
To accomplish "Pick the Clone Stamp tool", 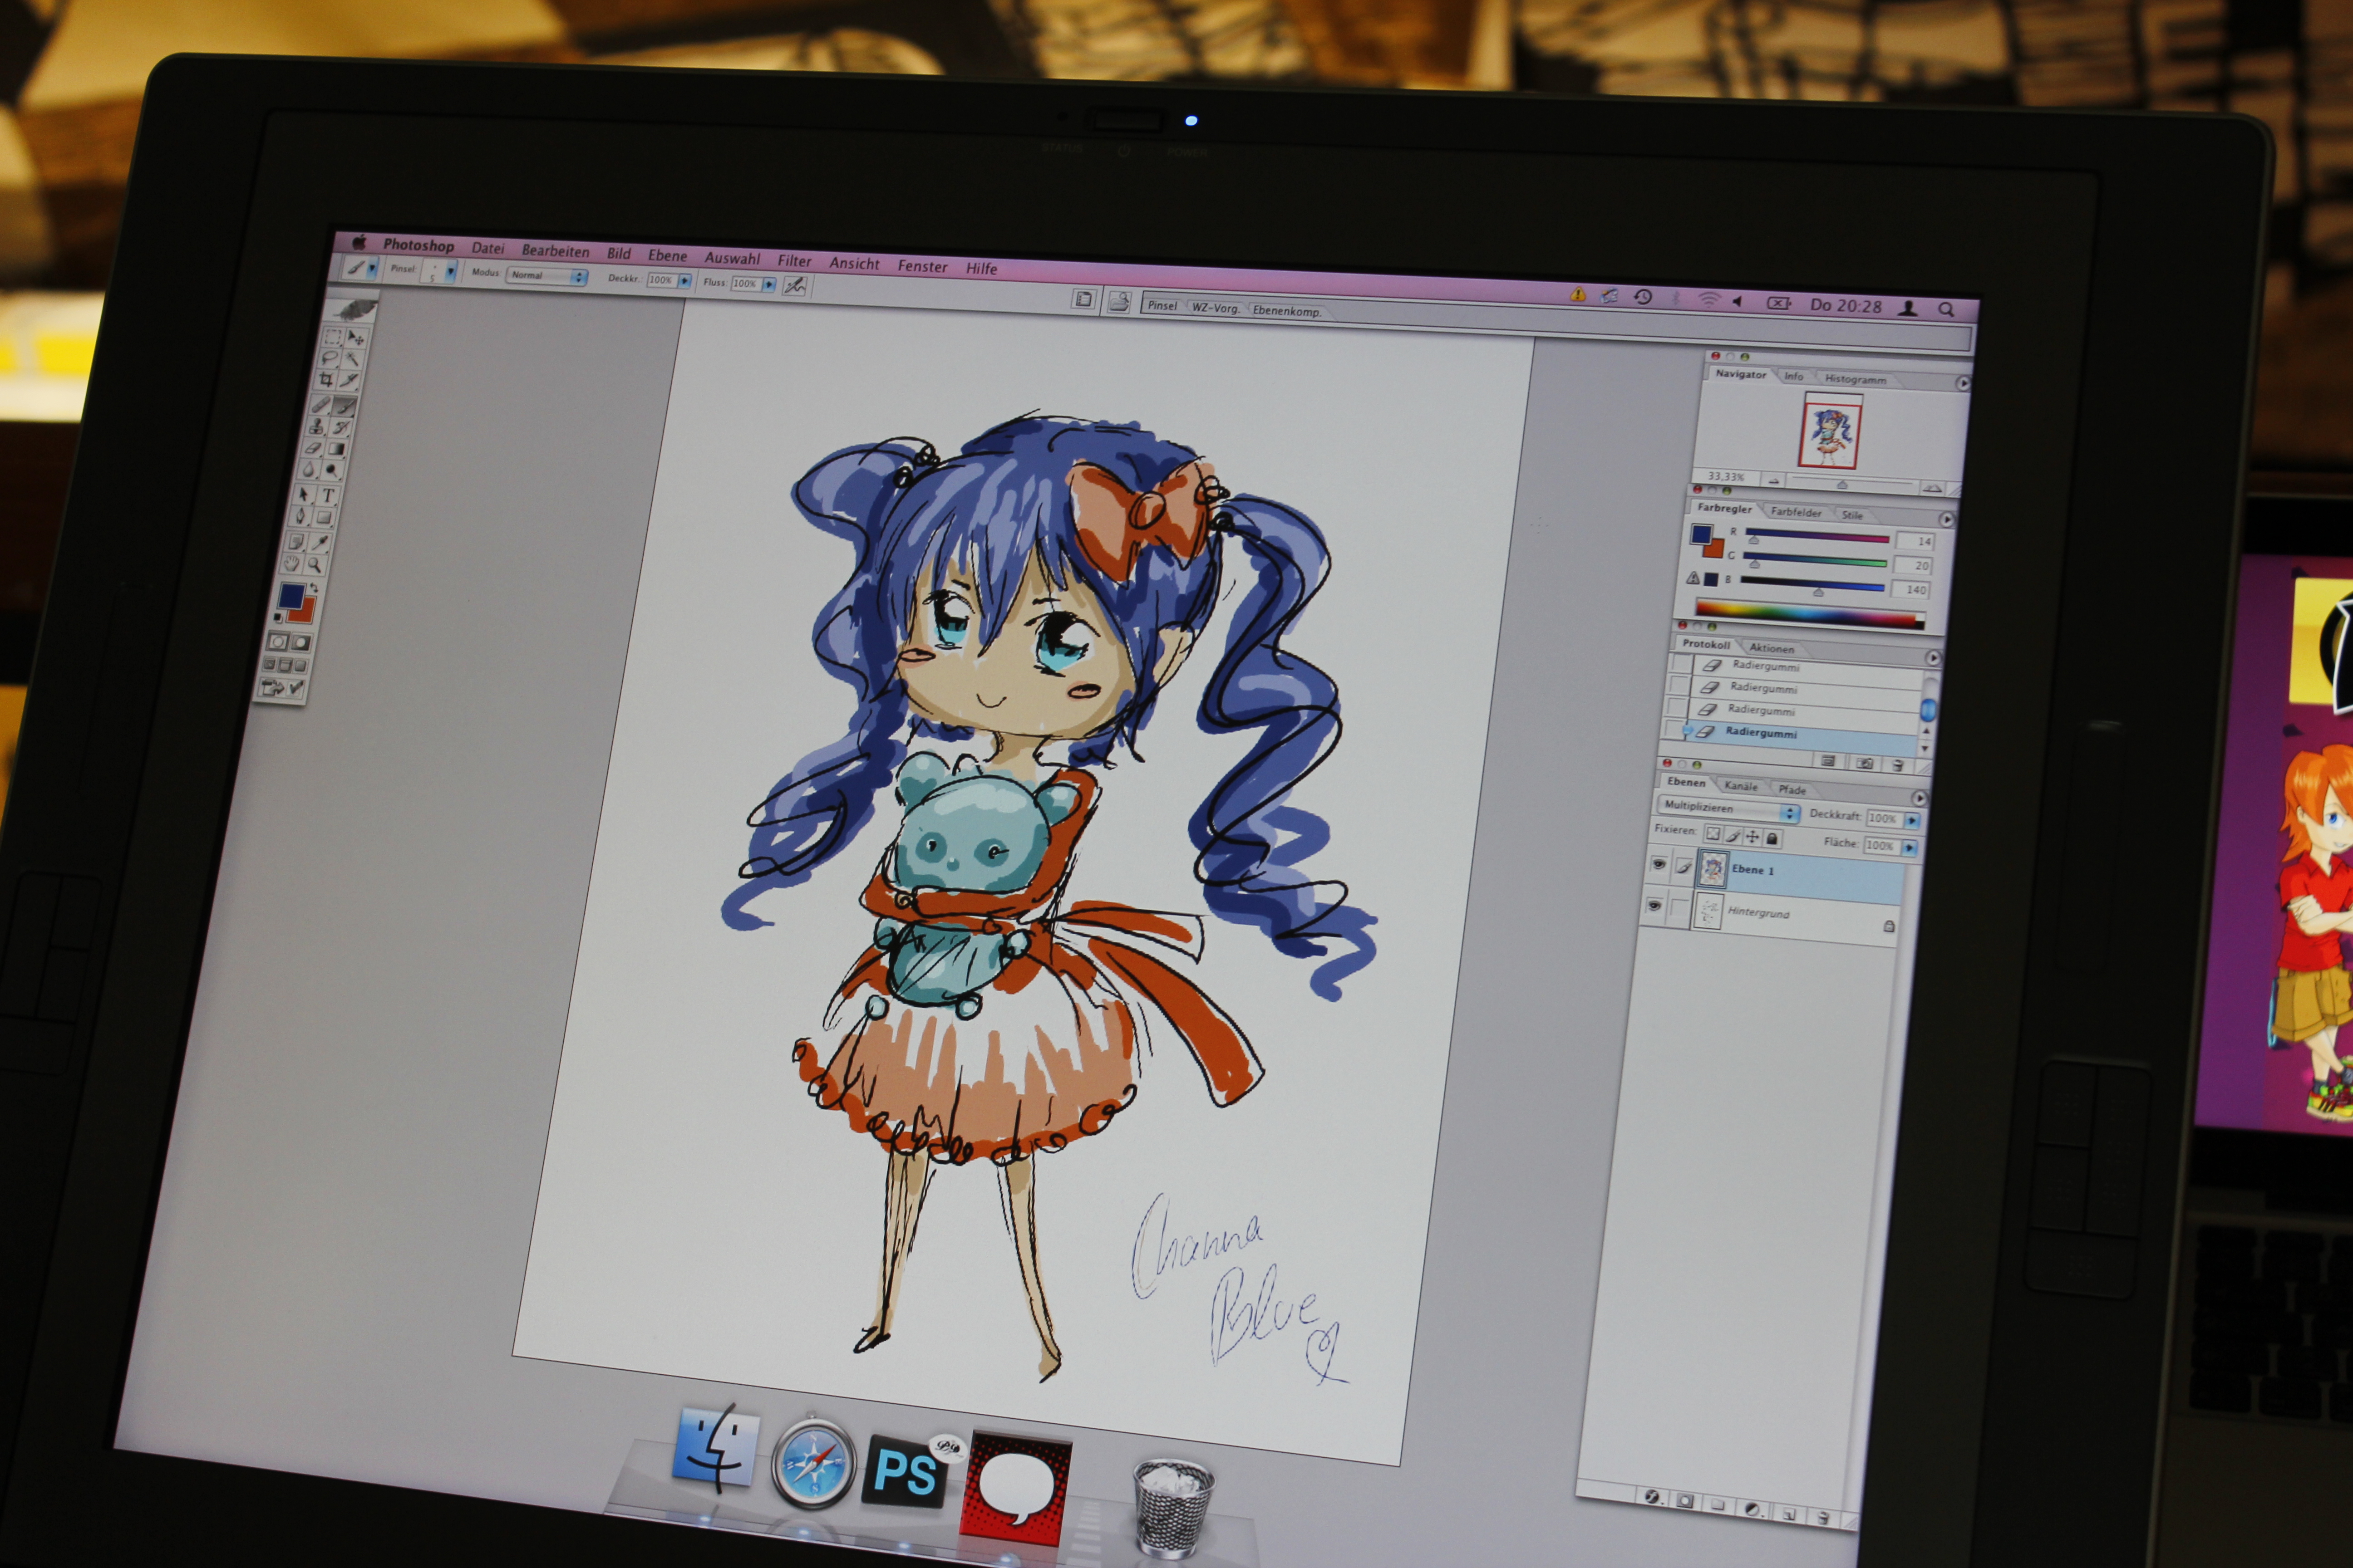I will (x=316, y=427).
